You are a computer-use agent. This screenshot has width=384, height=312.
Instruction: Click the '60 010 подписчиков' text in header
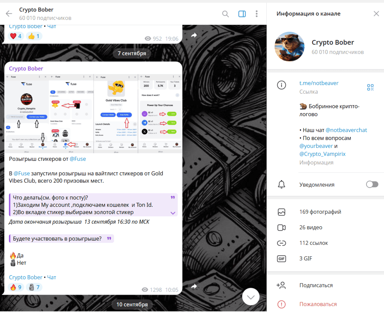click(x=45, y=18)
